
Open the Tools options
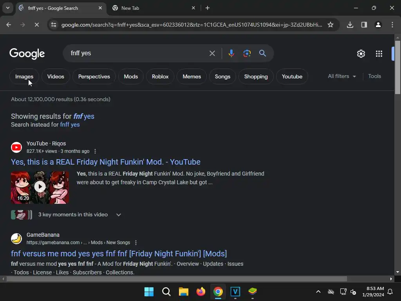coord(374,76)
